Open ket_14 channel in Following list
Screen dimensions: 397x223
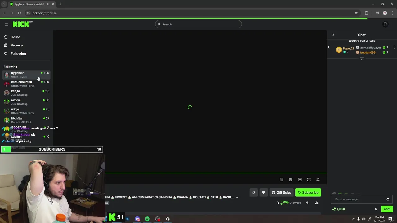[26, 93]
